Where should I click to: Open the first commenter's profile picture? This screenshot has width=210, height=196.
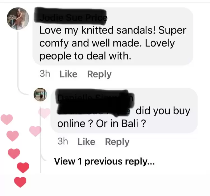point(18,18)
